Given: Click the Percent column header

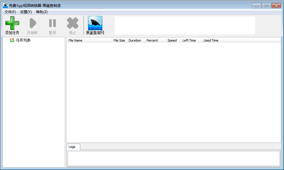Looking at the screenshot, I should pos(155,40).
